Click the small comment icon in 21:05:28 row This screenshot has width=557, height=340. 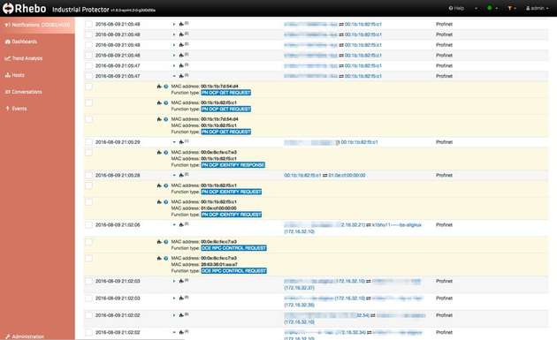coord(187,174)
